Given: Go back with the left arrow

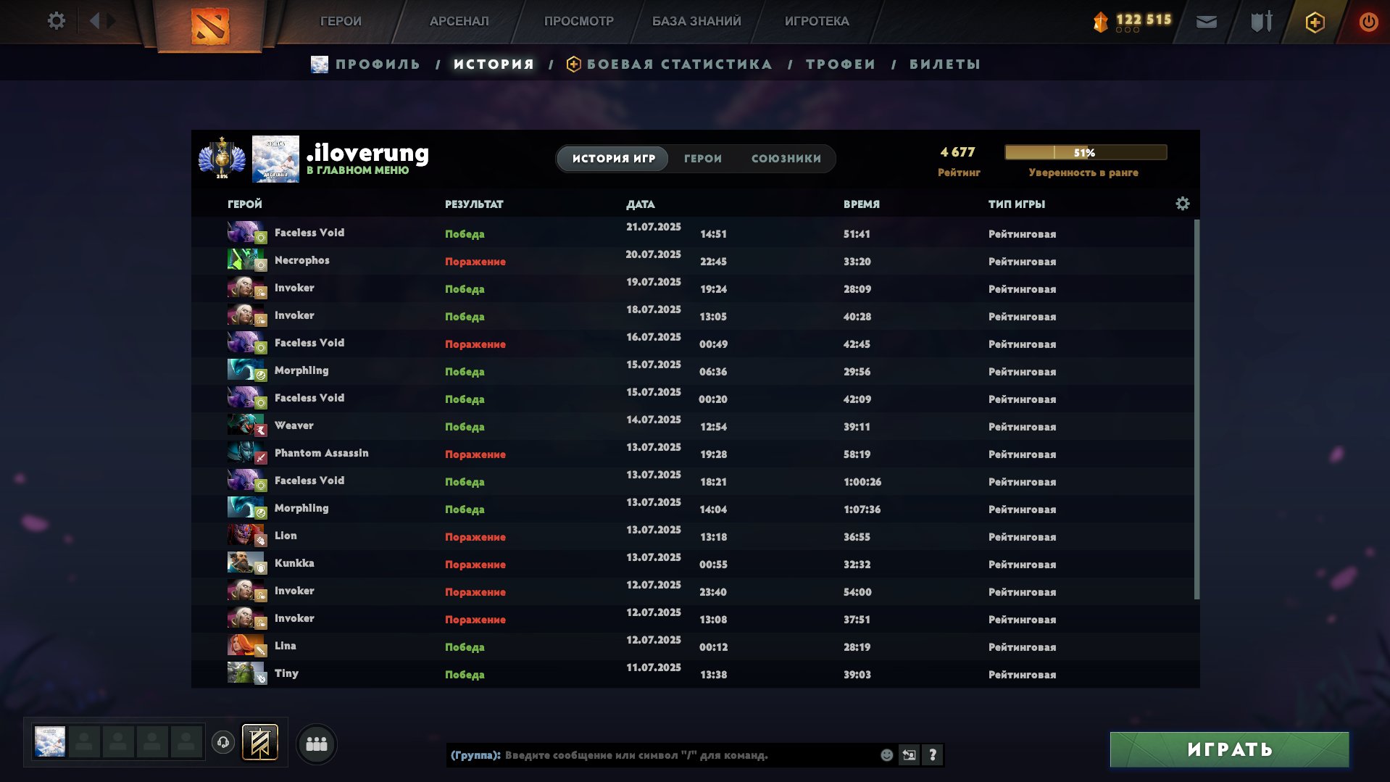Looking at the screenshot, I should pyautogui.click(x=94, y=21).
